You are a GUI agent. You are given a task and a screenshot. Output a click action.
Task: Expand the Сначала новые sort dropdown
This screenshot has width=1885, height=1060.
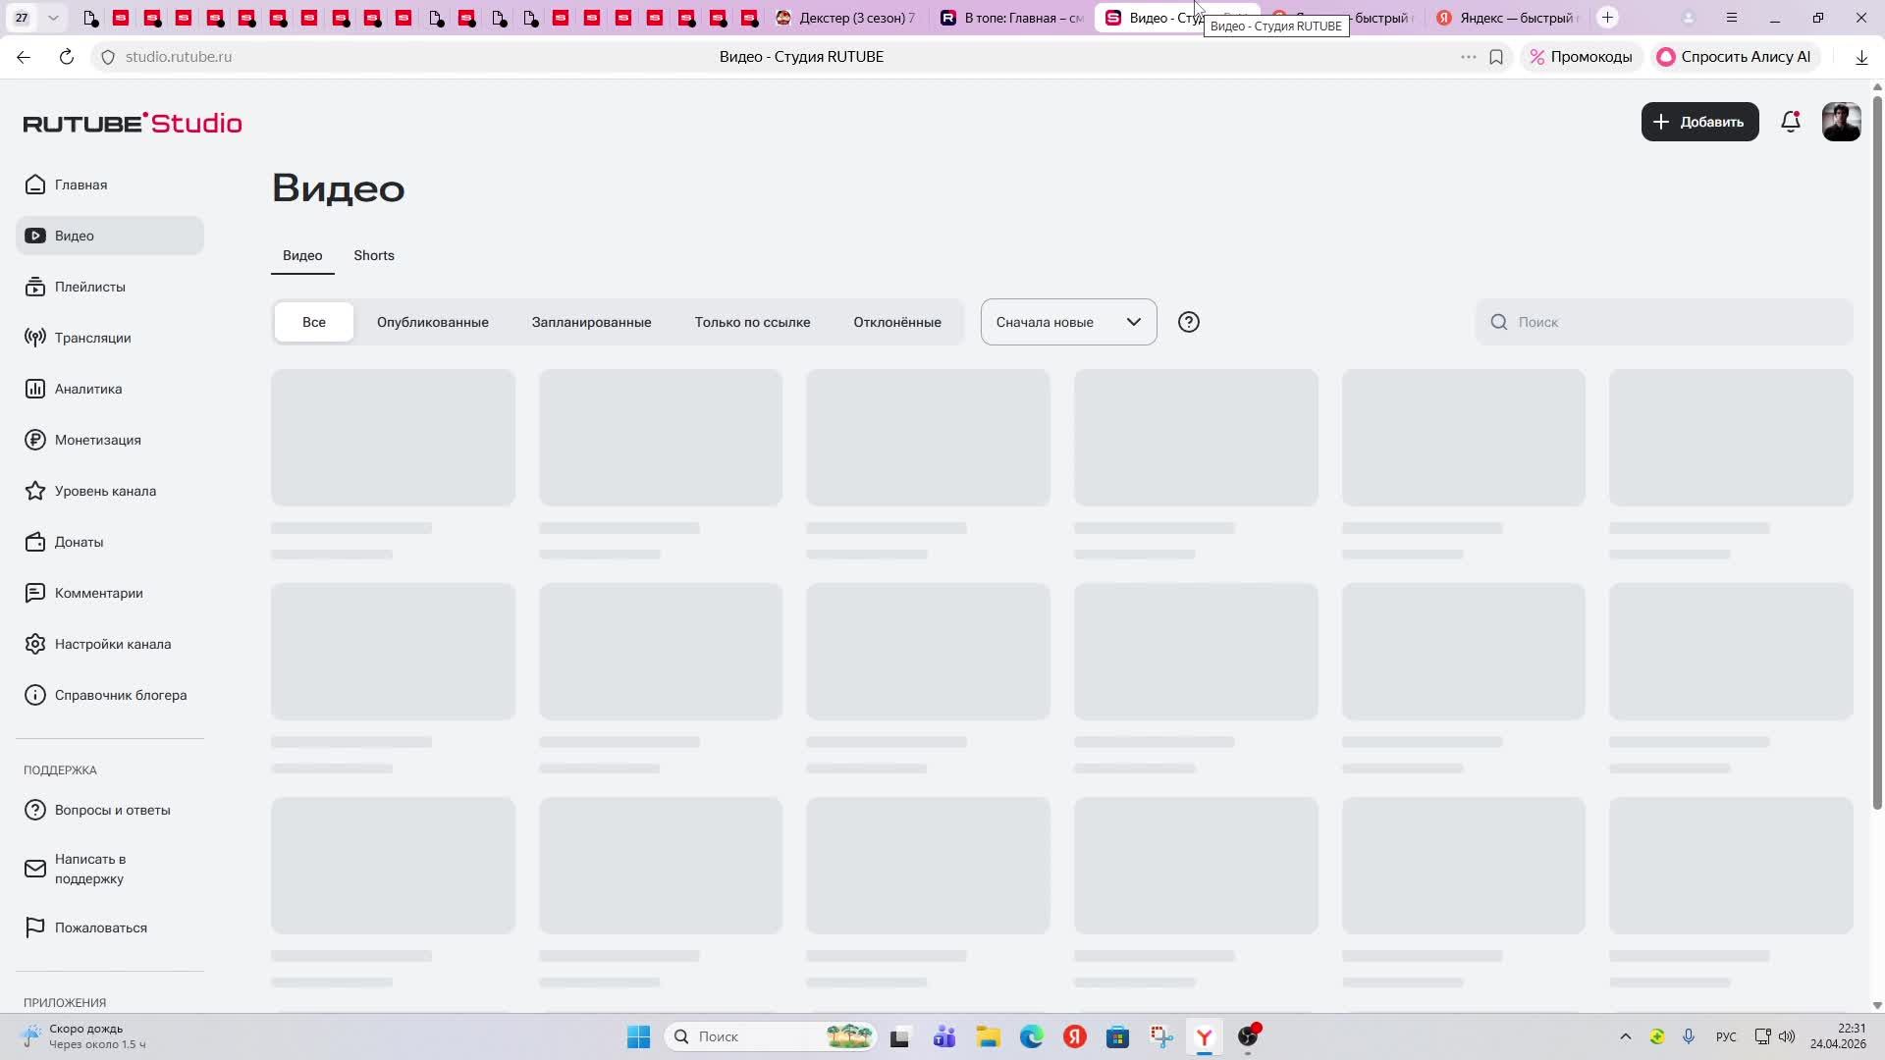click(1068, 322)
